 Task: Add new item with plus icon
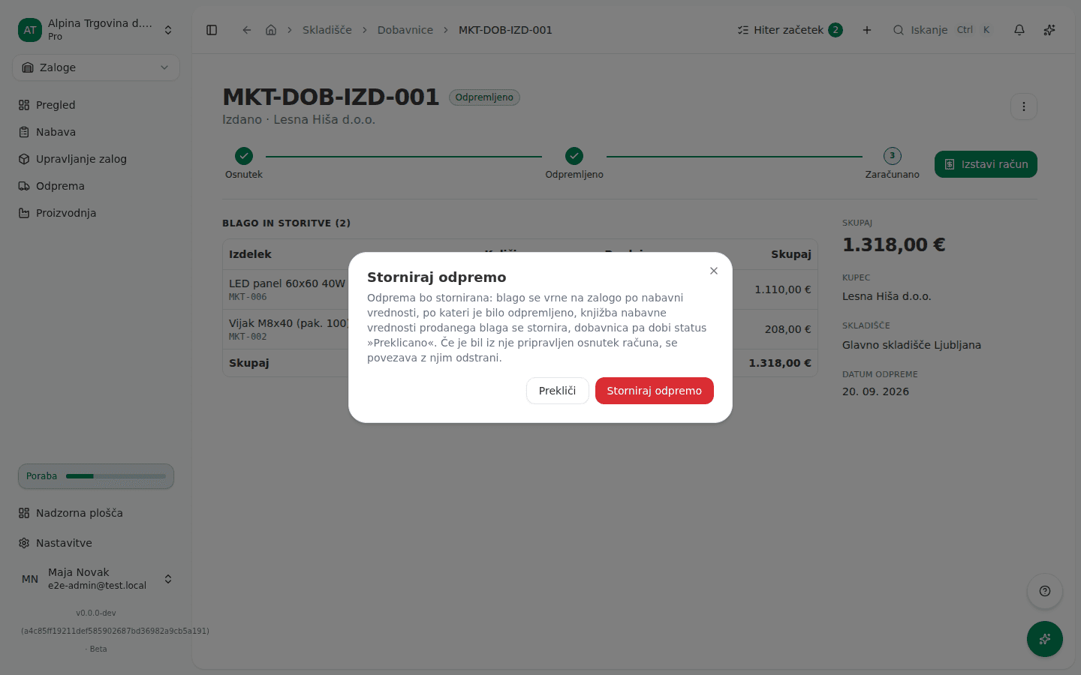(867, 30)
